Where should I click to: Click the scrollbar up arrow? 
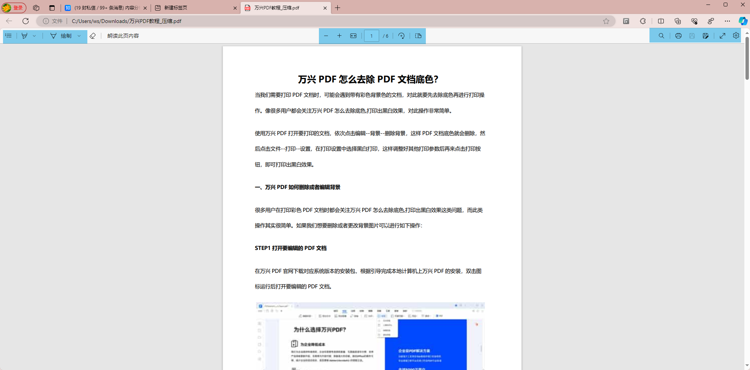point(747,33)
